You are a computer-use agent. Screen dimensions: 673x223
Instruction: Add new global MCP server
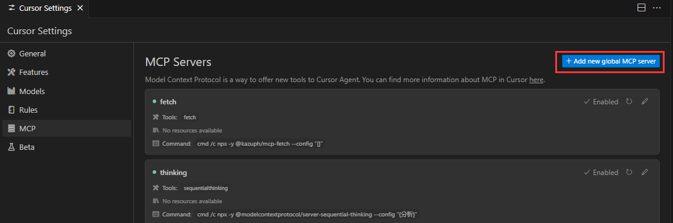pyautogui.click(x=611, y=61)
